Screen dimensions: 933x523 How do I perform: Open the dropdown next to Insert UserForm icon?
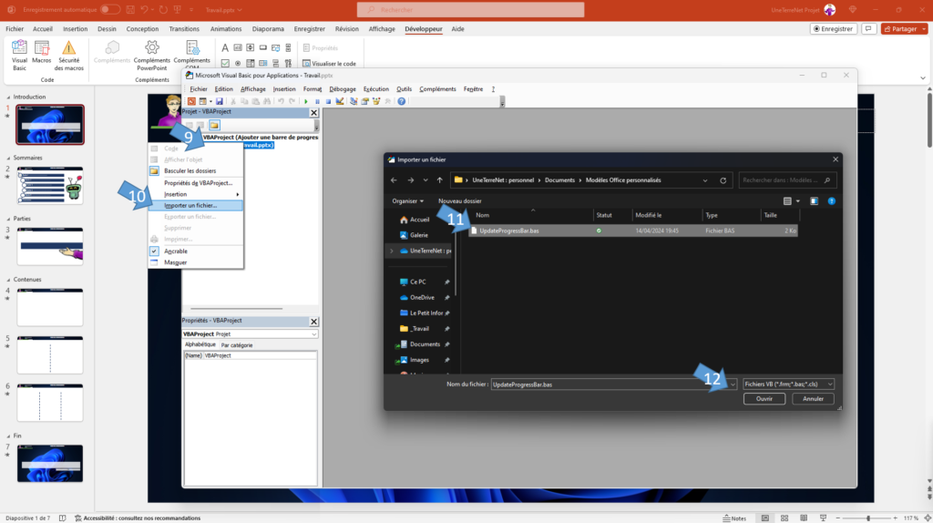[x=210, y=102]
